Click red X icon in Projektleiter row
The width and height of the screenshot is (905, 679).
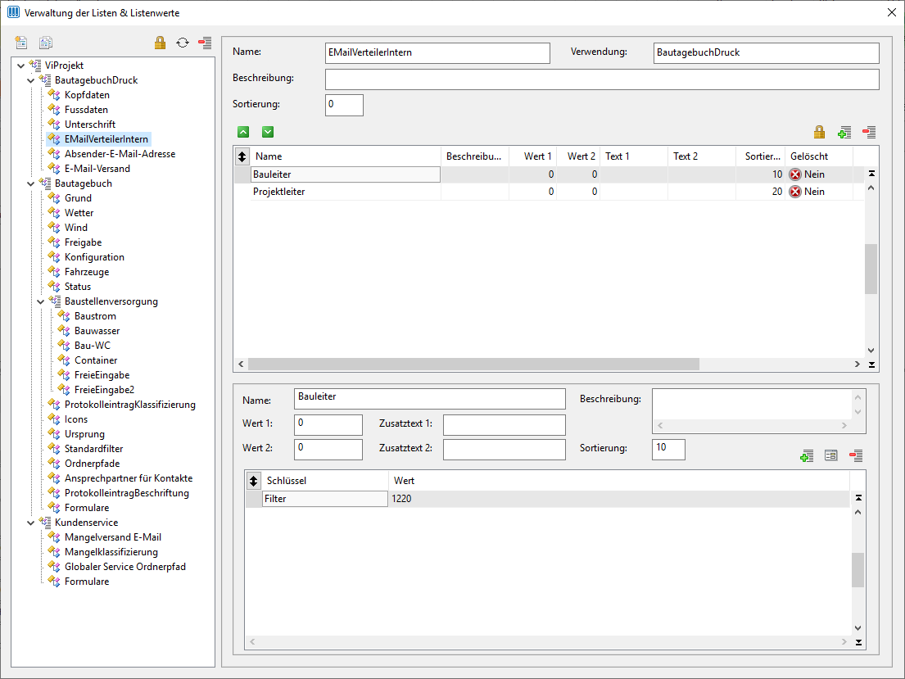pos(795,192)
